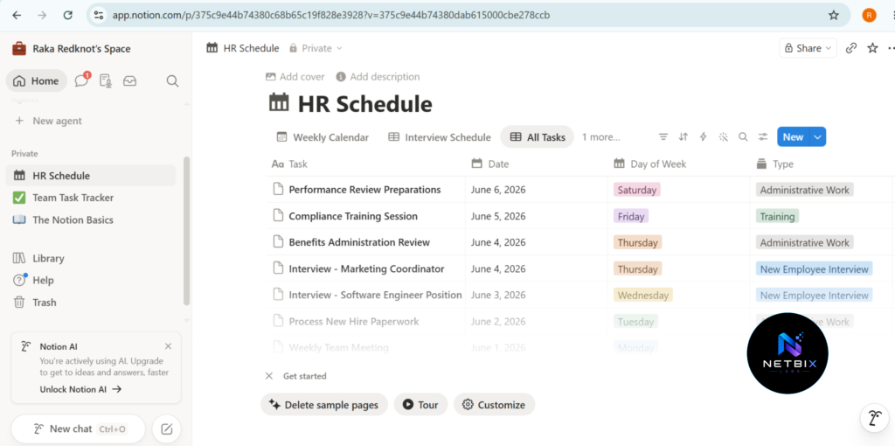Click the calendar icon beside HR Schedule title
895x446 pixels.
click(279, 103)
